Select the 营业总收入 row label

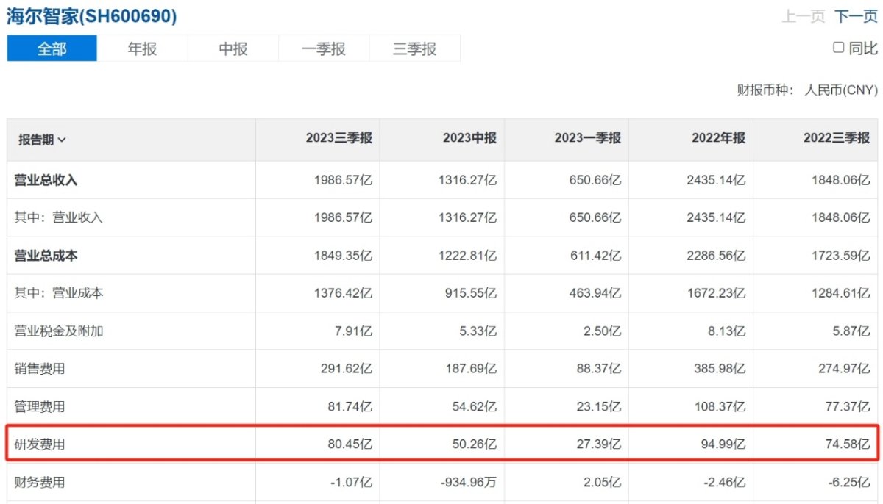[46, 180]
